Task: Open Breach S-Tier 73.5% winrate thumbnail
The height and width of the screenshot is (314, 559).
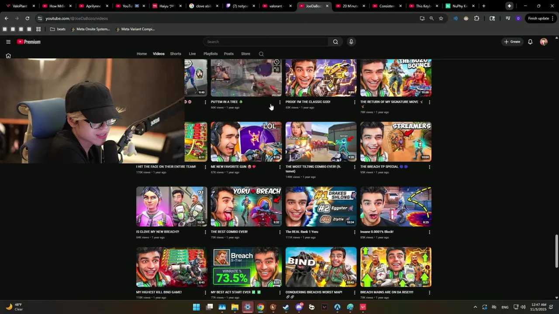Action: 246,267
